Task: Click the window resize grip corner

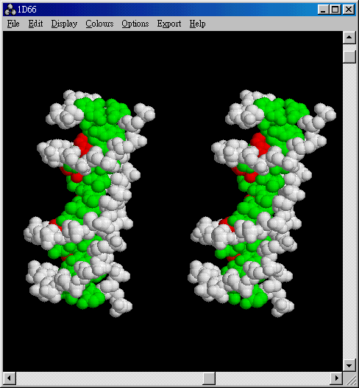Action: [x=349, y=378]
